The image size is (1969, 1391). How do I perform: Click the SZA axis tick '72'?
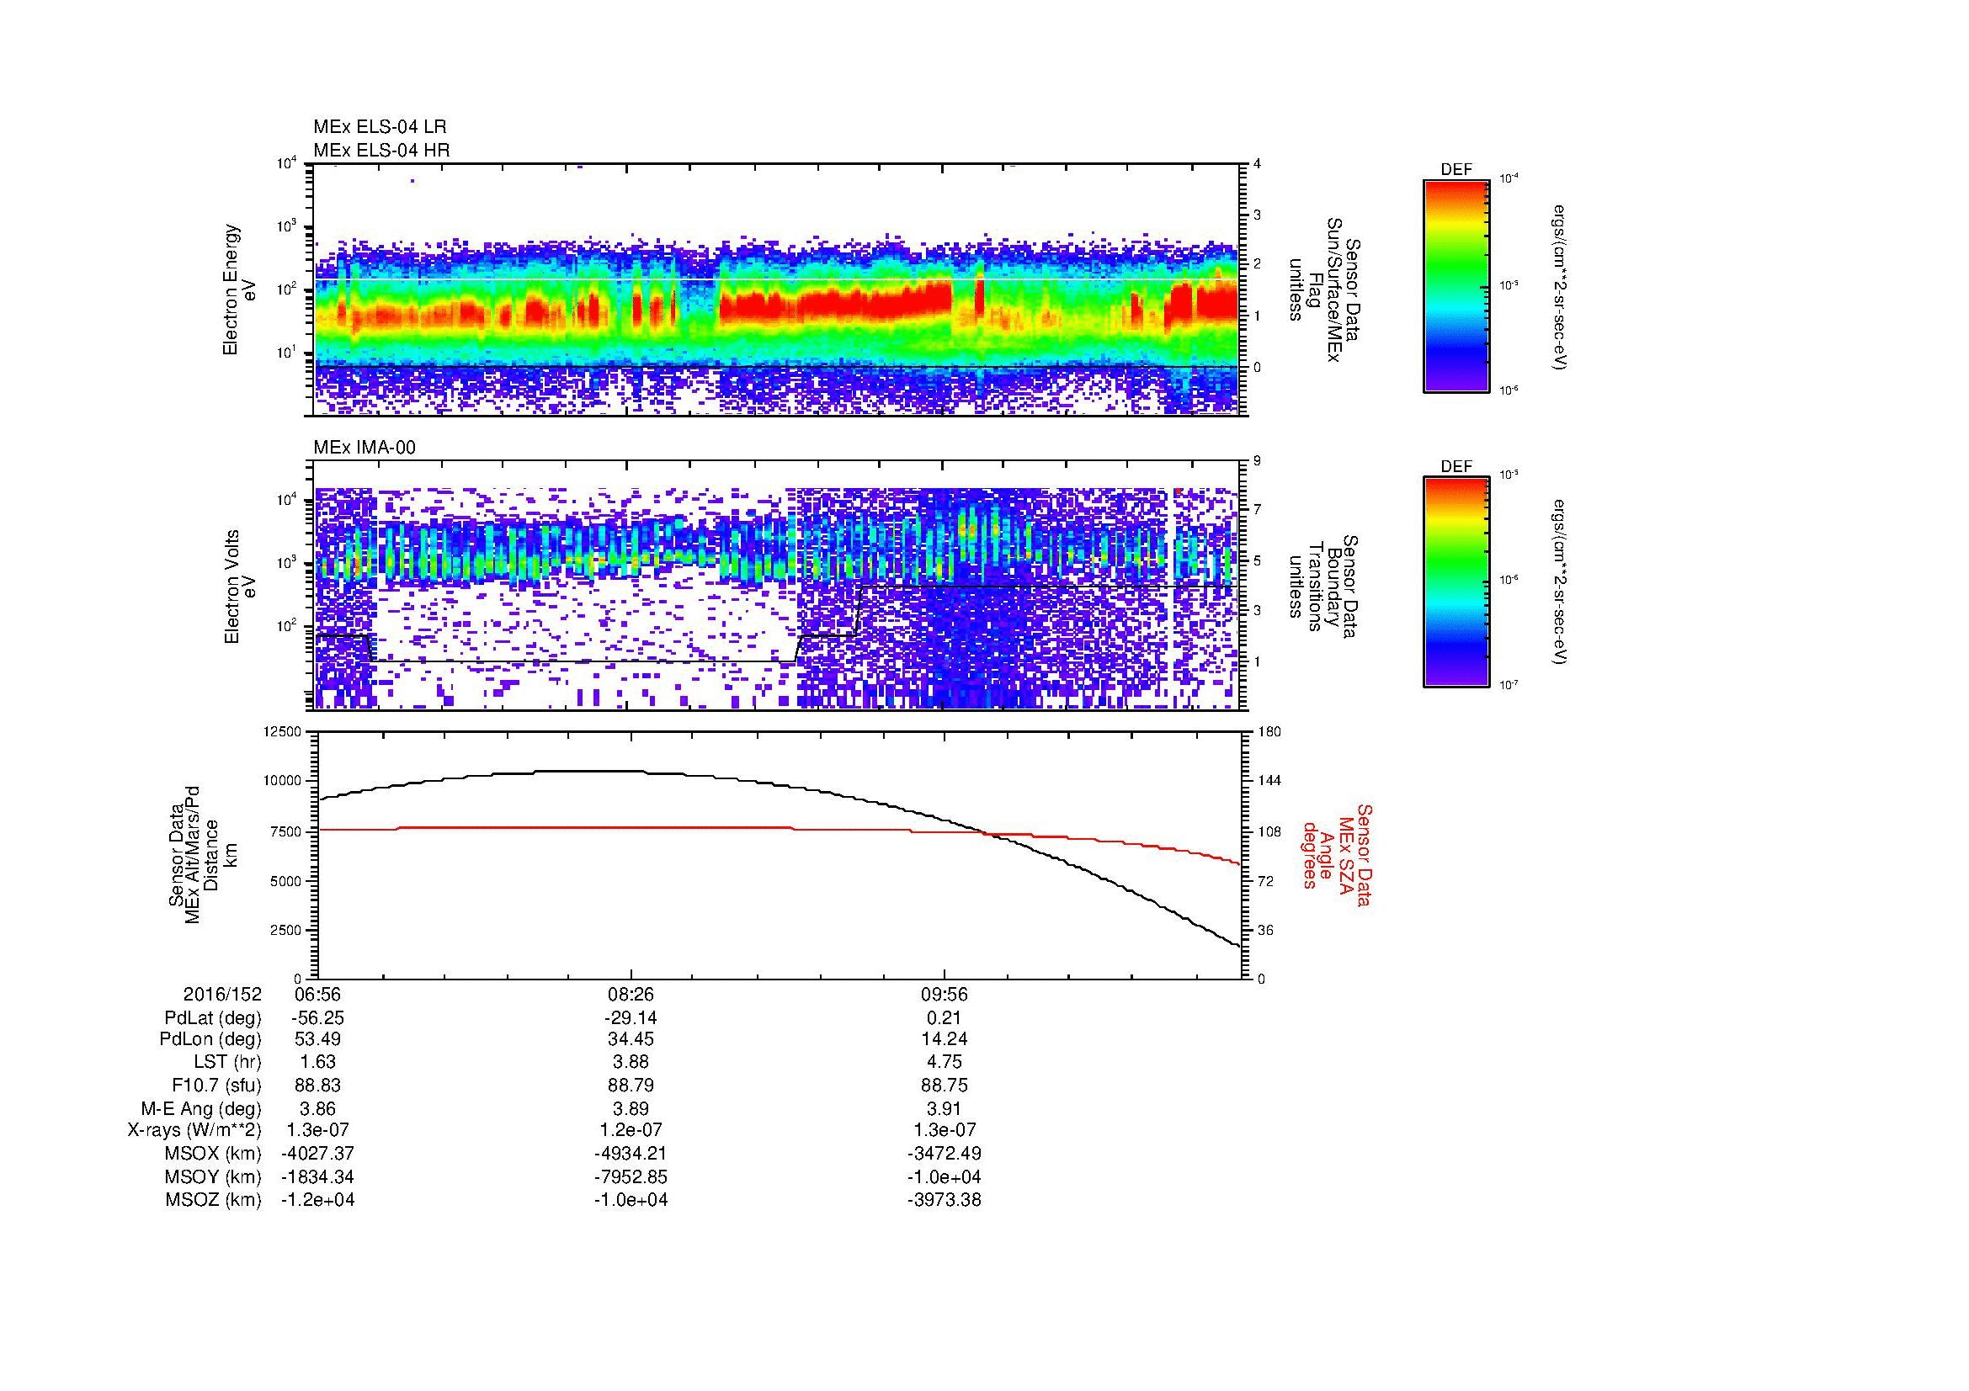pyautogui.click(x=1266, y=881)
